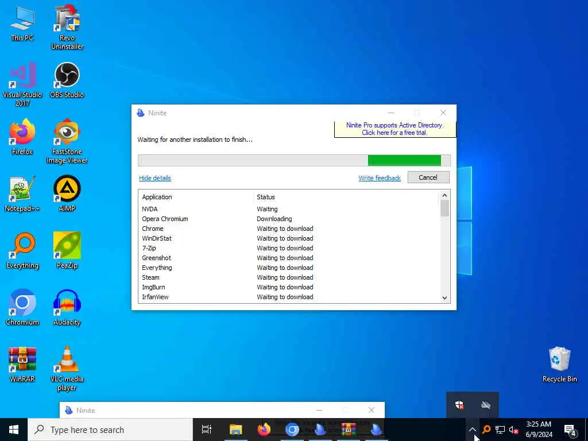This screenshot has height=441, width=588.
Task: Click the Downloading status text
Action: 274,219
